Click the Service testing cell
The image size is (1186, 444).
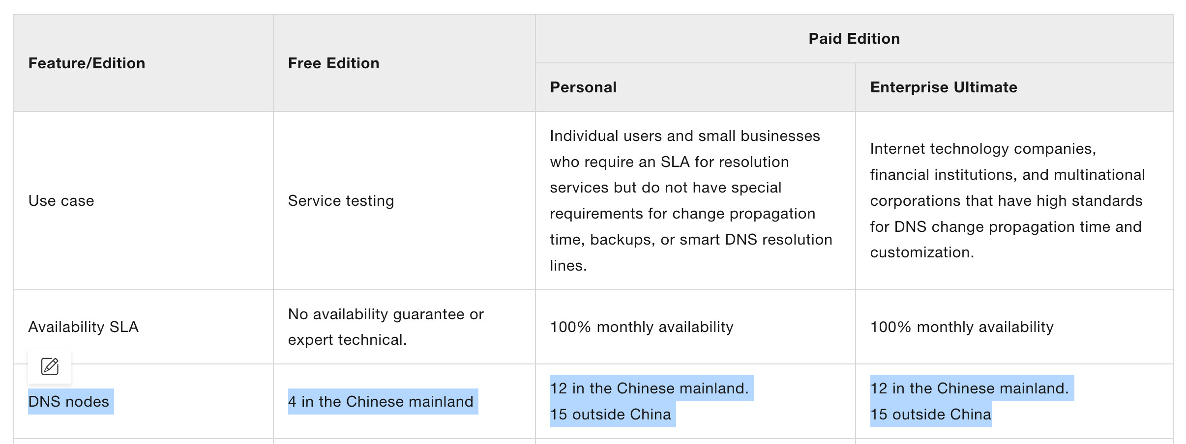[341, 201]
